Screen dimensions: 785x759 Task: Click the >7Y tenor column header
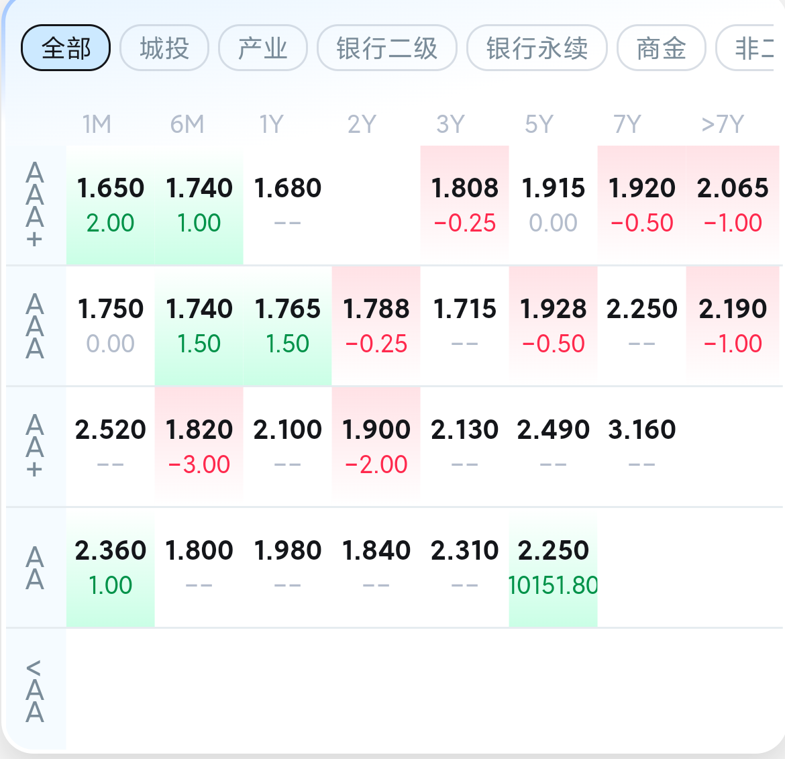point(722,124)
